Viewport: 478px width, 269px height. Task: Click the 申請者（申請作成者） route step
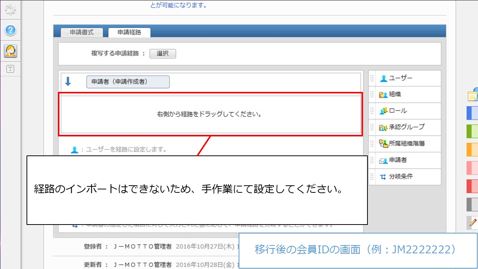point(128,82)
